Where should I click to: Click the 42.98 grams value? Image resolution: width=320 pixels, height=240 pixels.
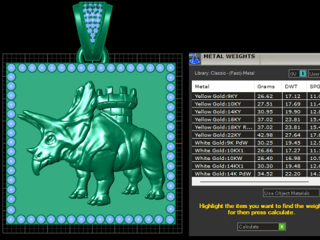265,135
